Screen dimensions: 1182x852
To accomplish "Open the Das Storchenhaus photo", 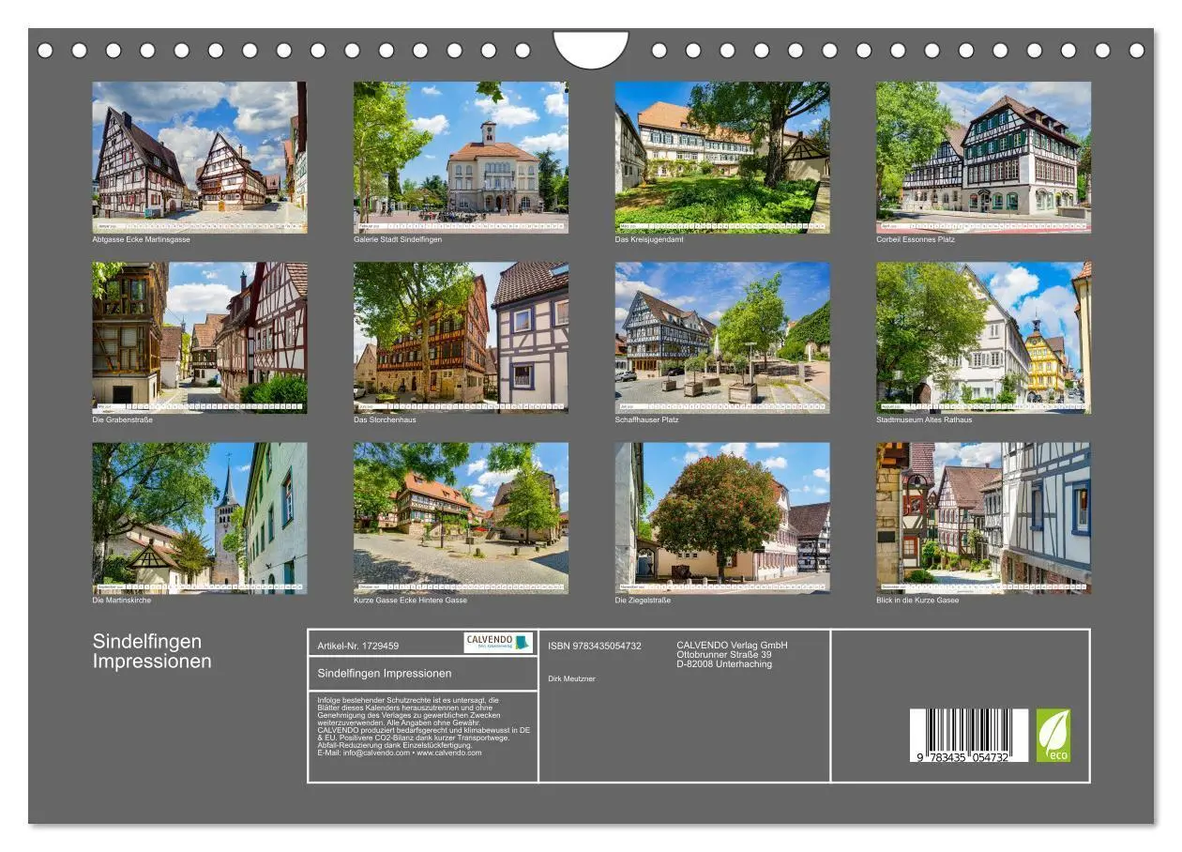I will tap(461, 338).
